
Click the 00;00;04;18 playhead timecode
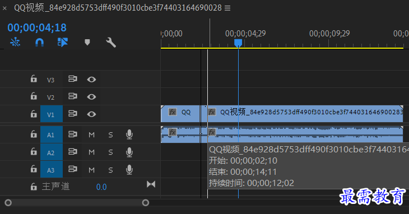point(37,27)
